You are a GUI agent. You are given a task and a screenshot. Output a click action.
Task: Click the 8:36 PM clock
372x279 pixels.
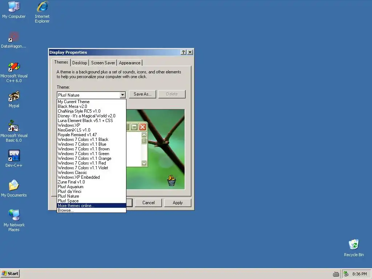point(359,274)
